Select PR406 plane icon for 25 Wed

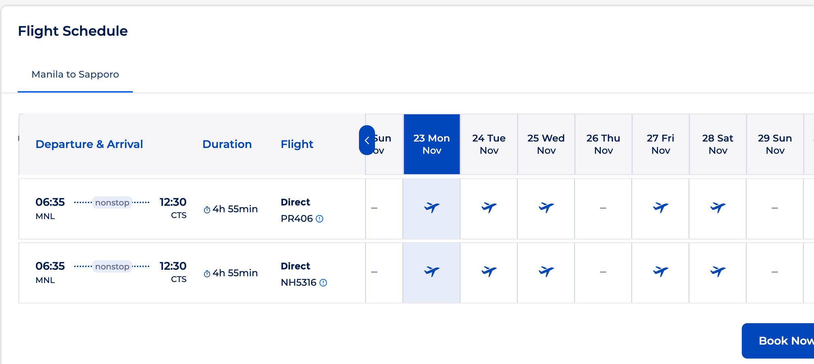tap(546, 208)
